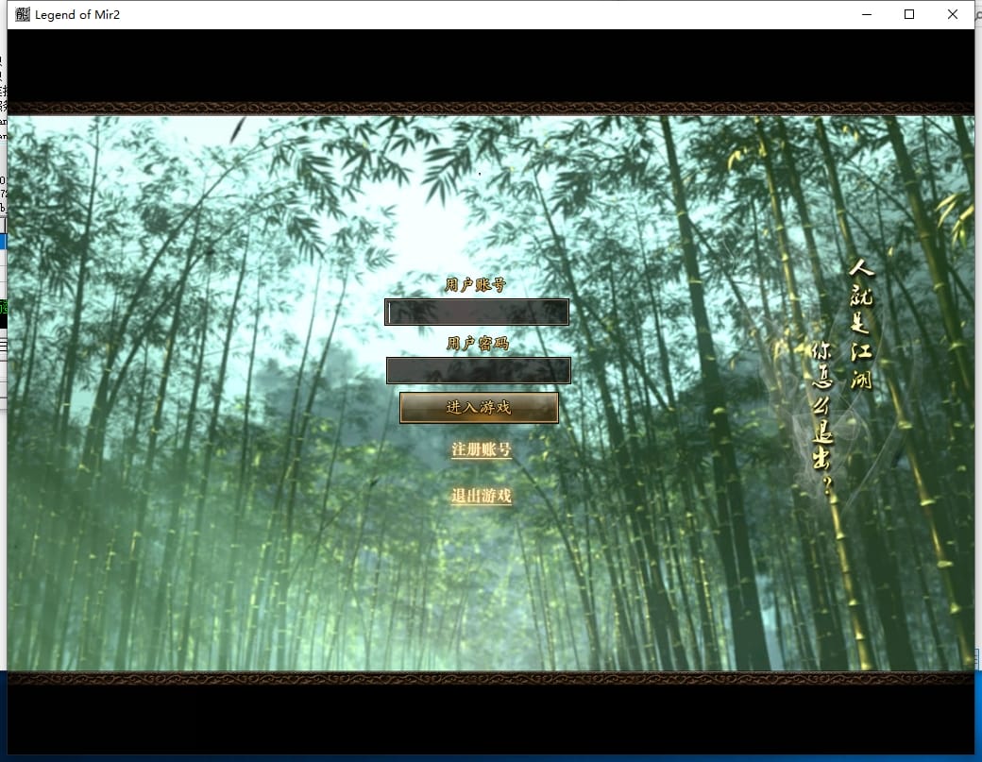Select the 退出游戏 exit game link
Image resolution: width=982 pixels, height=762 pixels.
[x=481, y=496]
